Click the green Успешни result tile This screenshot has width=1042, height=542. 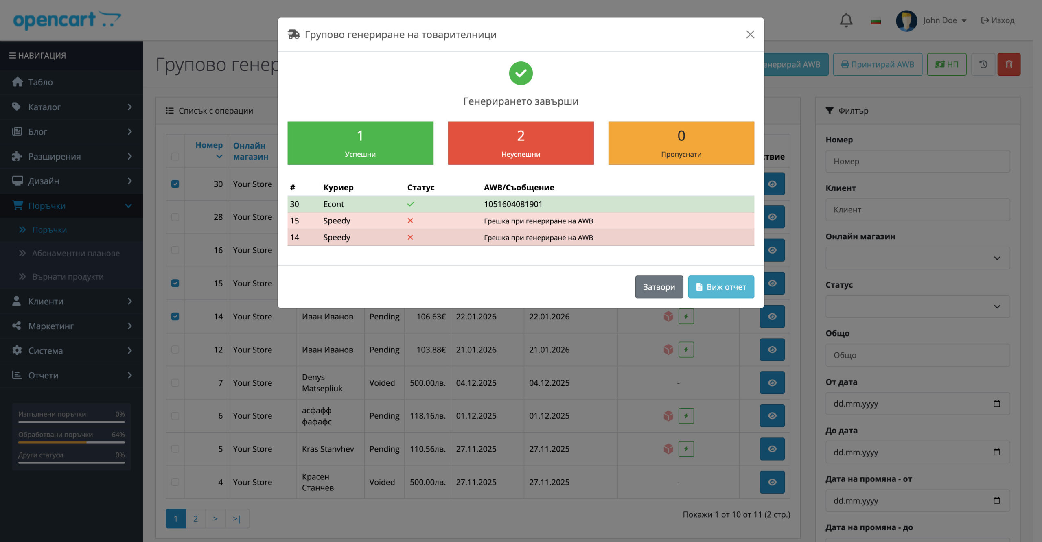[360, 143]
